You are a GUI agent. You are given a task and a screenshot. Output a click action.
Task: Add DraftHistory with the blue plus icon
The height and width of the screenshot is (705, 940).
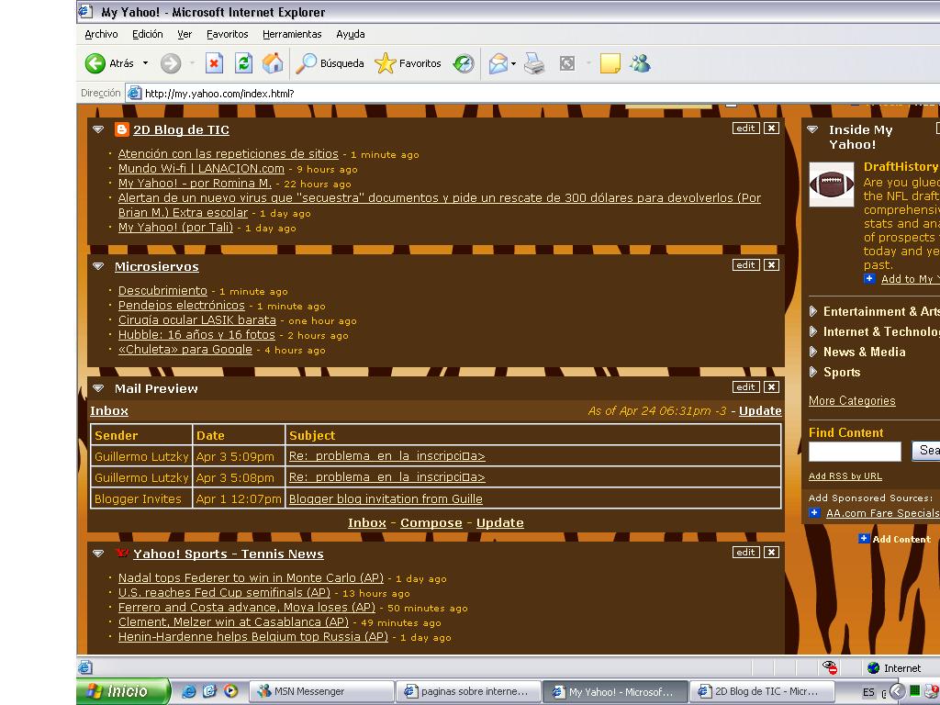click(869, 278)
